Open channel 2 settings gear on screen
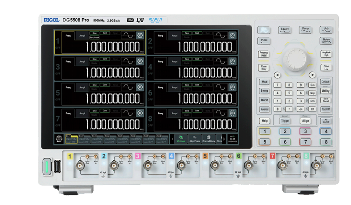Image resolution: width=351 pixels, height=205 pixels. point(232,36)
